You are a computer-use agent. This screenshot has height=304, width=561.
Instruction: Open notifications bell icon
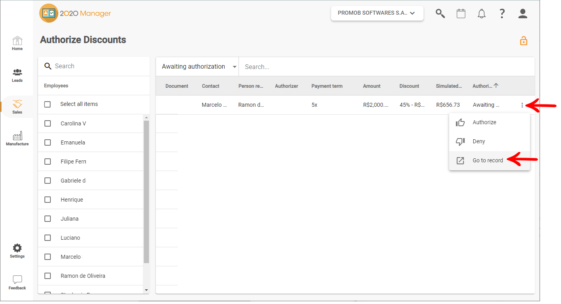(482, 13)
